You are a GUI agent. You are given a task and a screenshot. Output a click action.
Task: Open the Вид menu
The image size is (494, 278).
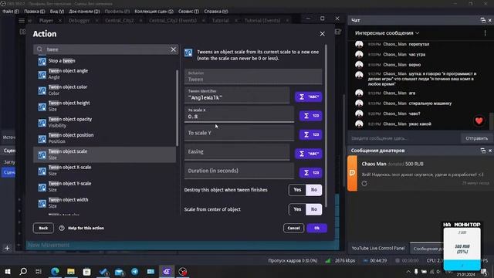(57, 12)
